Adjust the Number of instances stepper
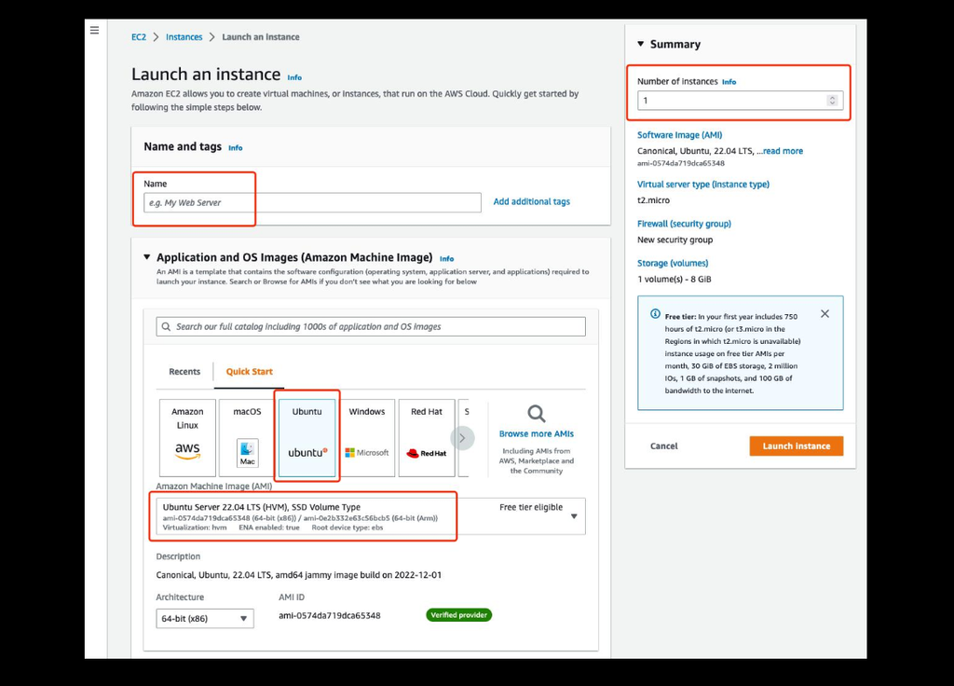Image resolution: width=954 pixels, height=686 pixels. click(x=832, y=101)
